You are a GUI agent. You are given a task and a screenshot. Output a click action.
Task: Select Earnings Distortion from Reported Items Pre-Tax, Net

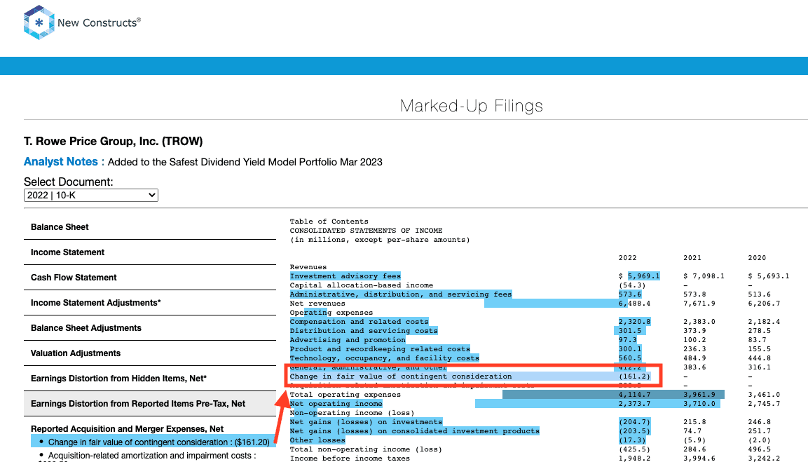(138, 404)
